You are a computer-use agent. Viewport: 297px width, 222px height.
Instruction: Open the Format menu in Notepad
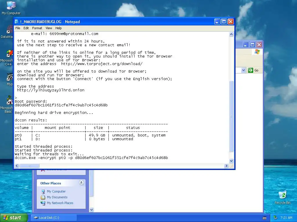[37, 28]
